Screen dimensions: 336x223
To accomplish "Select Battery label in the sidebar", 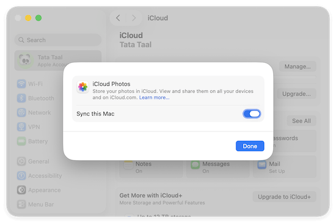I will tap(38, 141).
